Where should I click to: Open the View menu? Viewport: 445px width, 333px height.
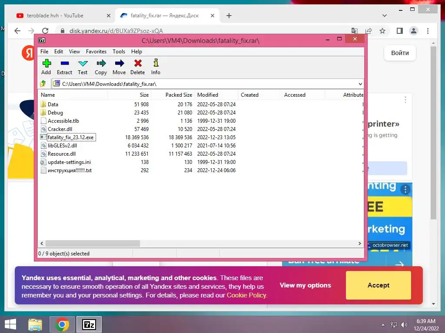(74, 52)
